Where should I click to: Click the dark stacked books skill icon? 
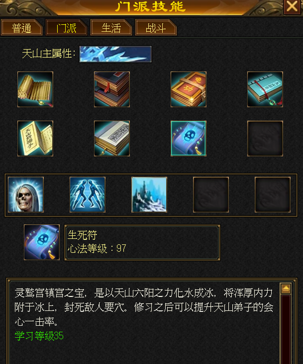[112, 89]
